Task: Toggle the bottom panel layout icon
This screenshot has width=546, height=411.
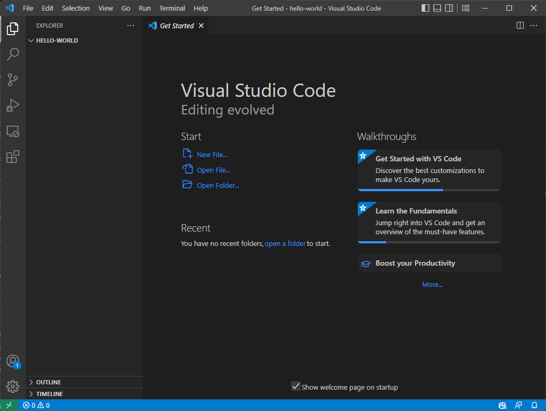Action: click(x=437, y=8)
